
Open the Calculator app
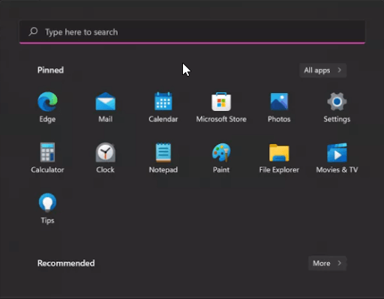tap(47, 158)
